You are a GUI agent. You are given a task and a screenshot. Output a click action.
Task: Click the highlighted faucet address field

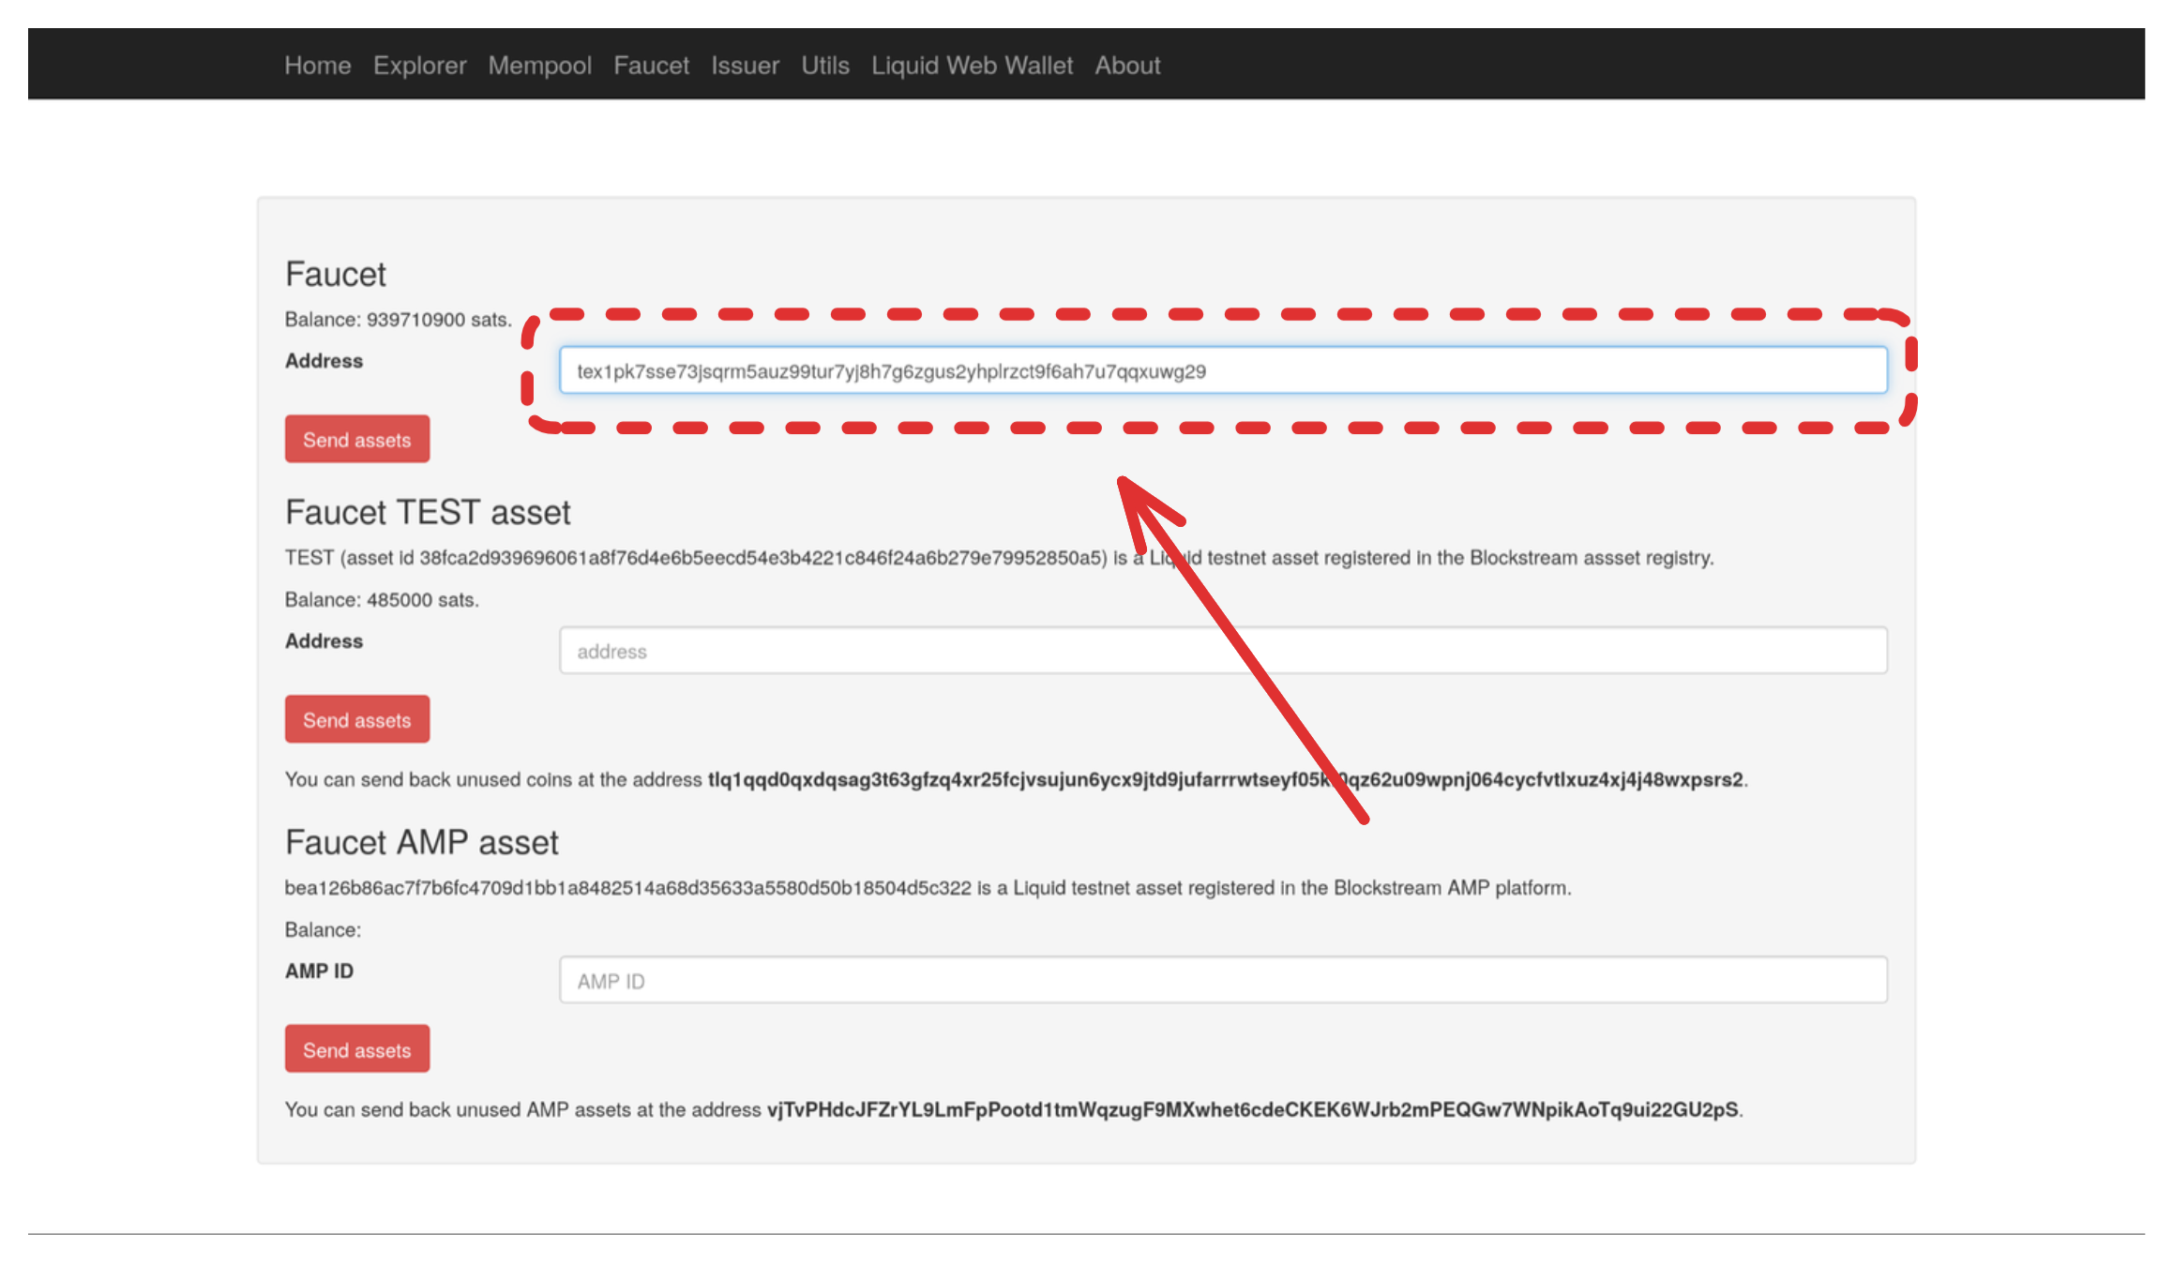(1219, 371)
